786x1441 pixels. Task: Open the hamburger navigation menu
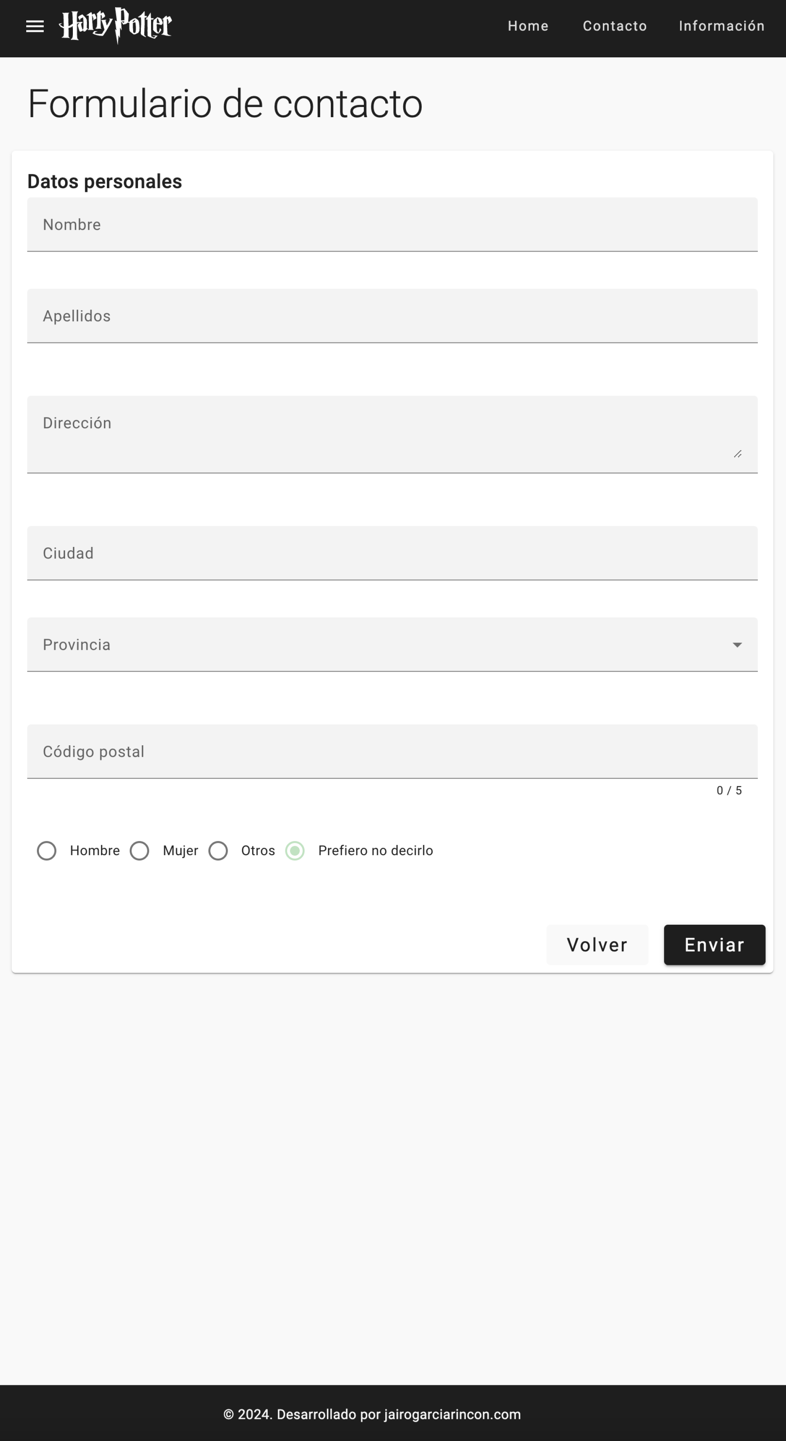[x=35, y=26]
